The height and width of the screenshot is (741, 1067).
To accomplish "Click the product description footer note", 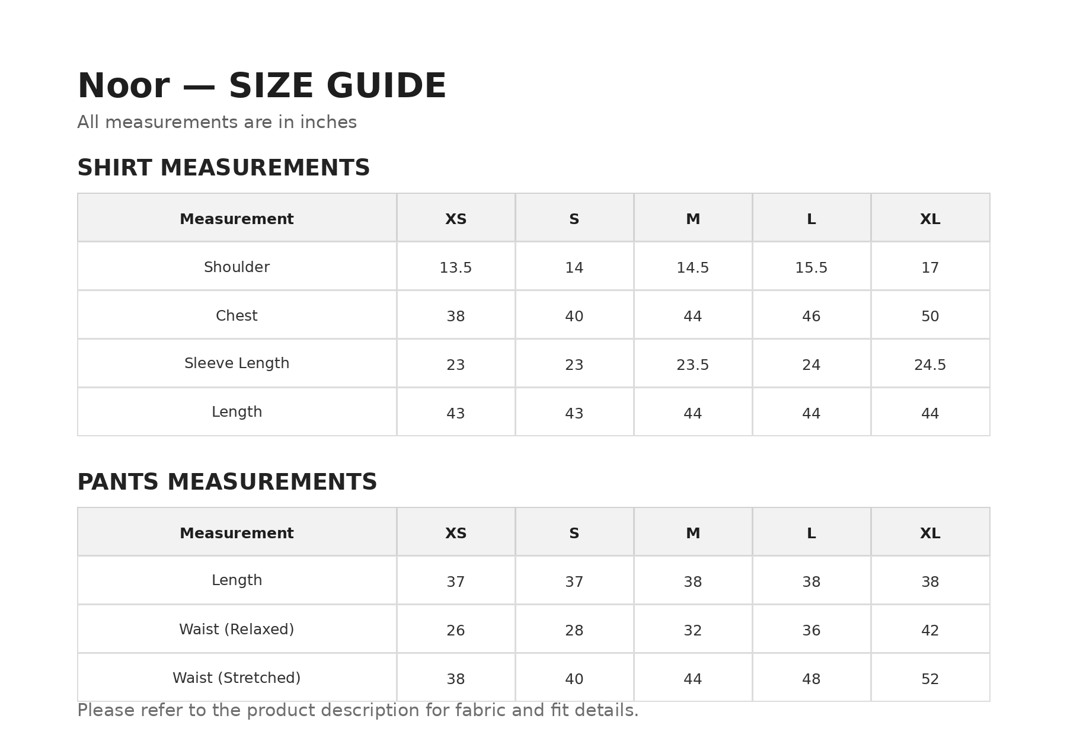I will pos(358,711).
